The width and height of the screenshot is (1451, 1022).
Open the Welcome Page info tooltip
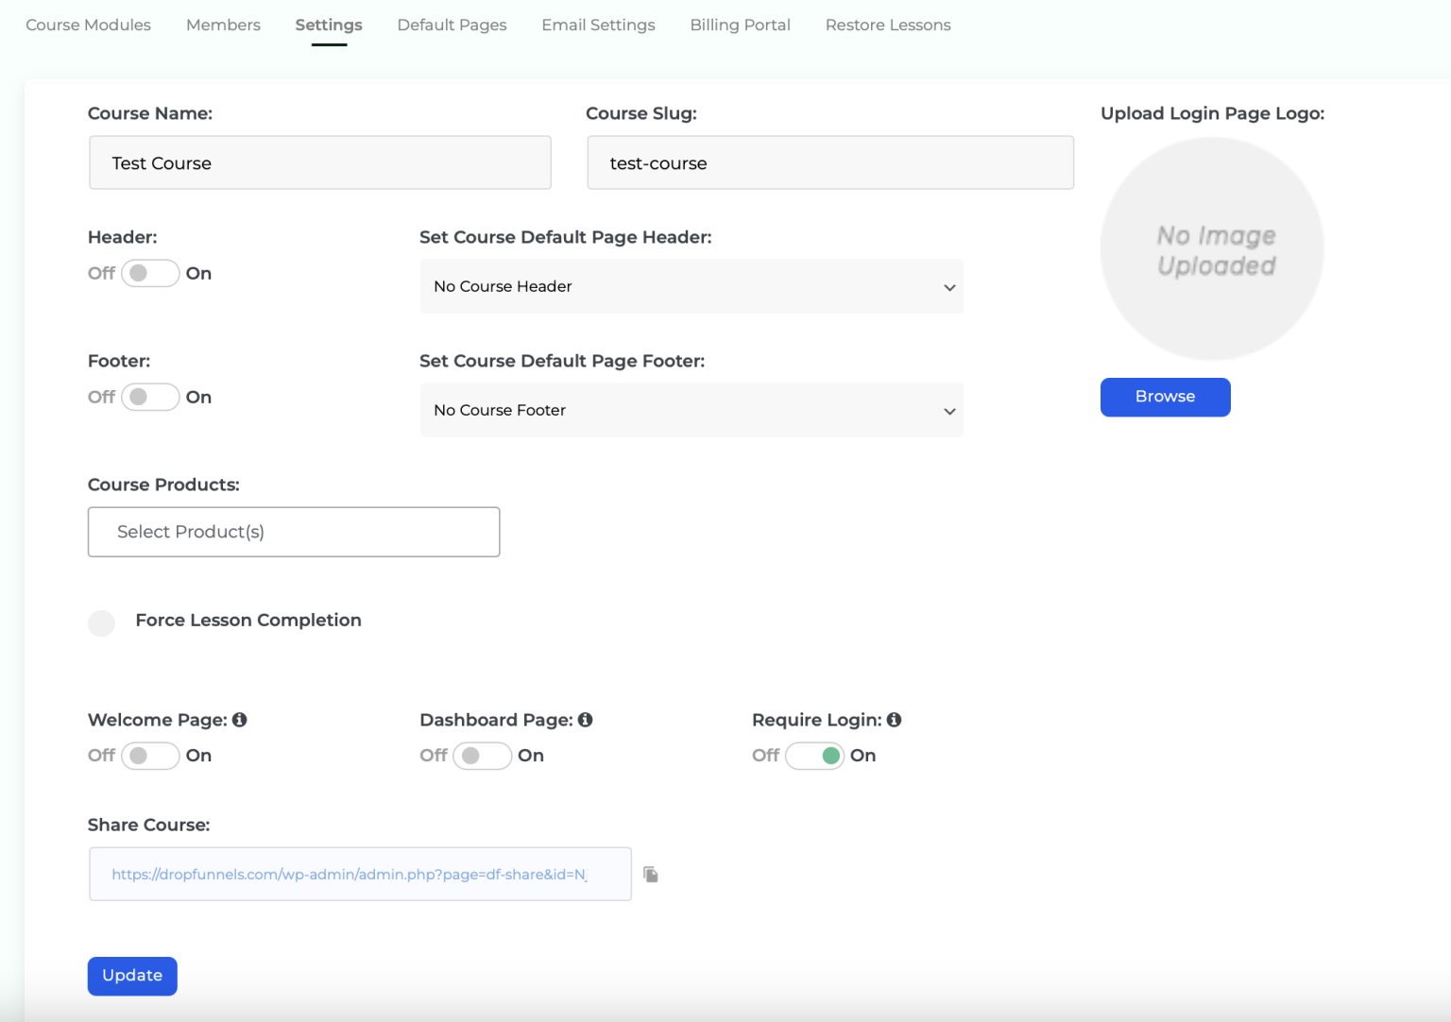[x=240, y=720]
